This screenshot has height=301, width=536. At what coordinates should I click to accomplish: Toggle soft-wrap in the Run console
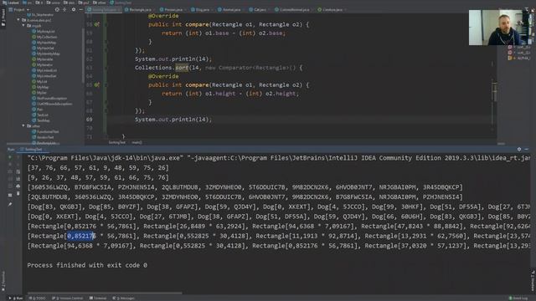(18, 171)
